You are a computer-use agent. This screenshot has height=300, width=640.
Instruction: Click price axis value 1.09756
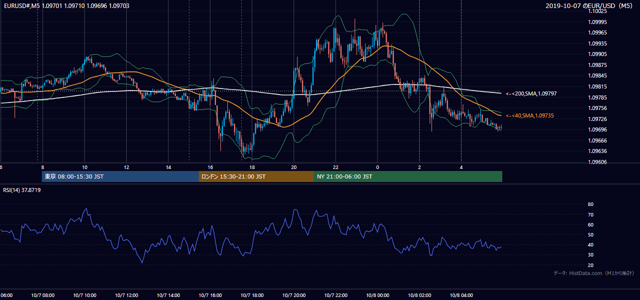(597, 108)
